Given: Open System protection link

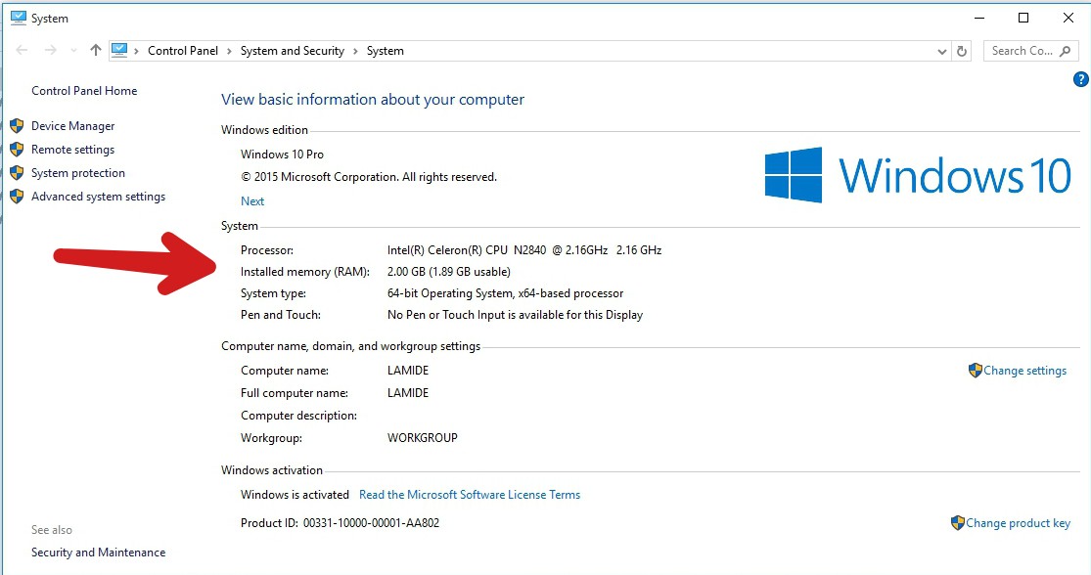Looking at the screenshot, I should coord(78,173).
